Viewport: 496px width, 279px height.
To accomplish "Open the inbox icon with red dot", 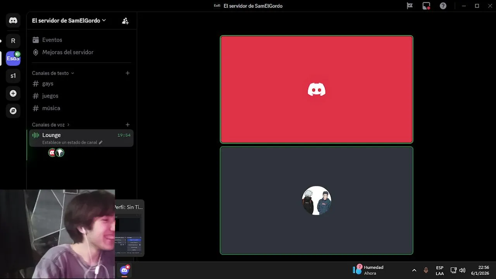I will click(x=426, y=6).
